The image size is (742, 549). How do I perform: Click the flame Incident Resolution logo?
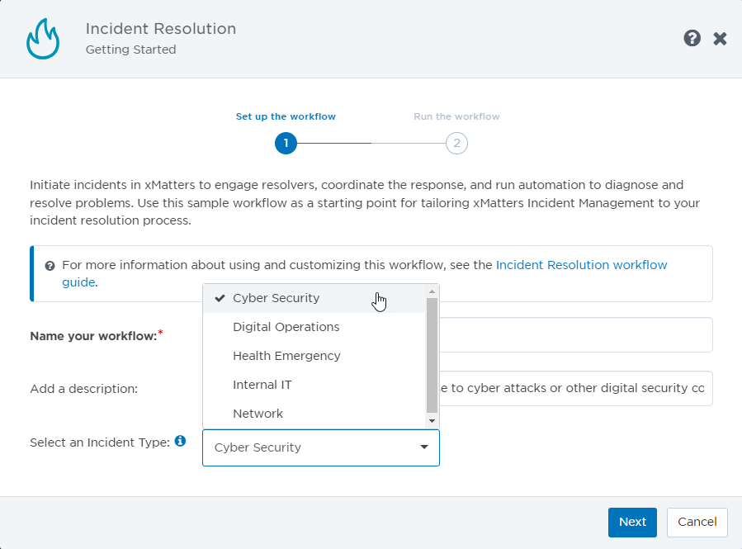43,39
